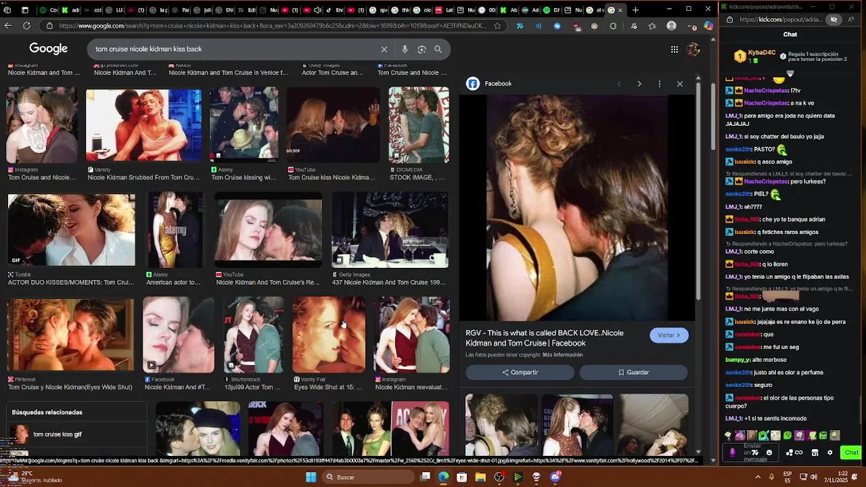Open DIOMEDIA stock image thumbnail
866x487 pixels.
(418, 125)
